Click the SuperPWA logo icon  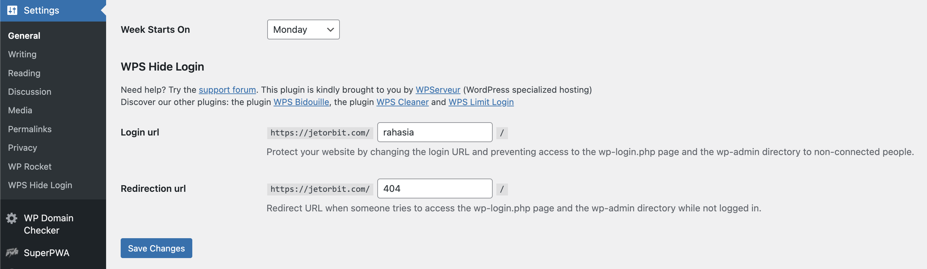pos(12,252)
